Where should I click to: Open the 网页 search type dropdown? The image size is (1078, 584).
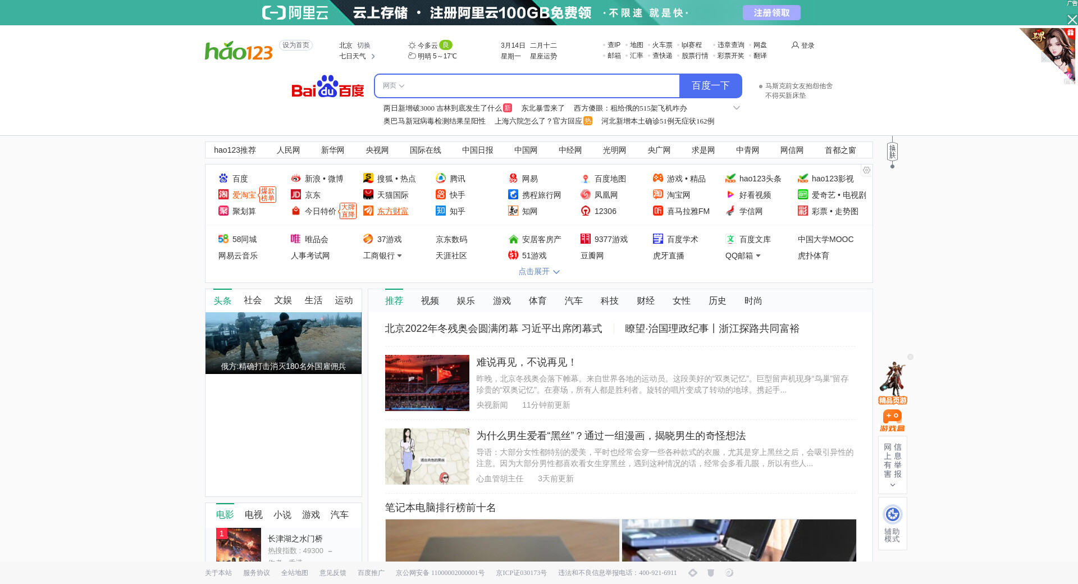pos(394,86)
